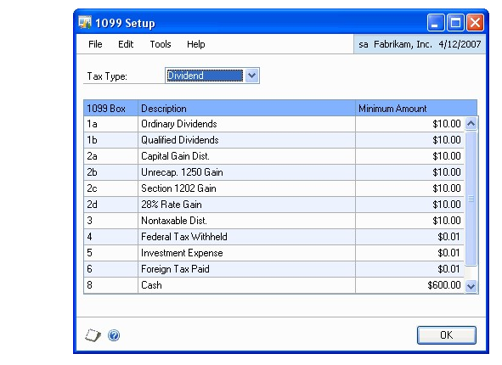The width and height of the screenshot is (502, 365).
Task: Open the Edit menu
Action: [126, 44]
